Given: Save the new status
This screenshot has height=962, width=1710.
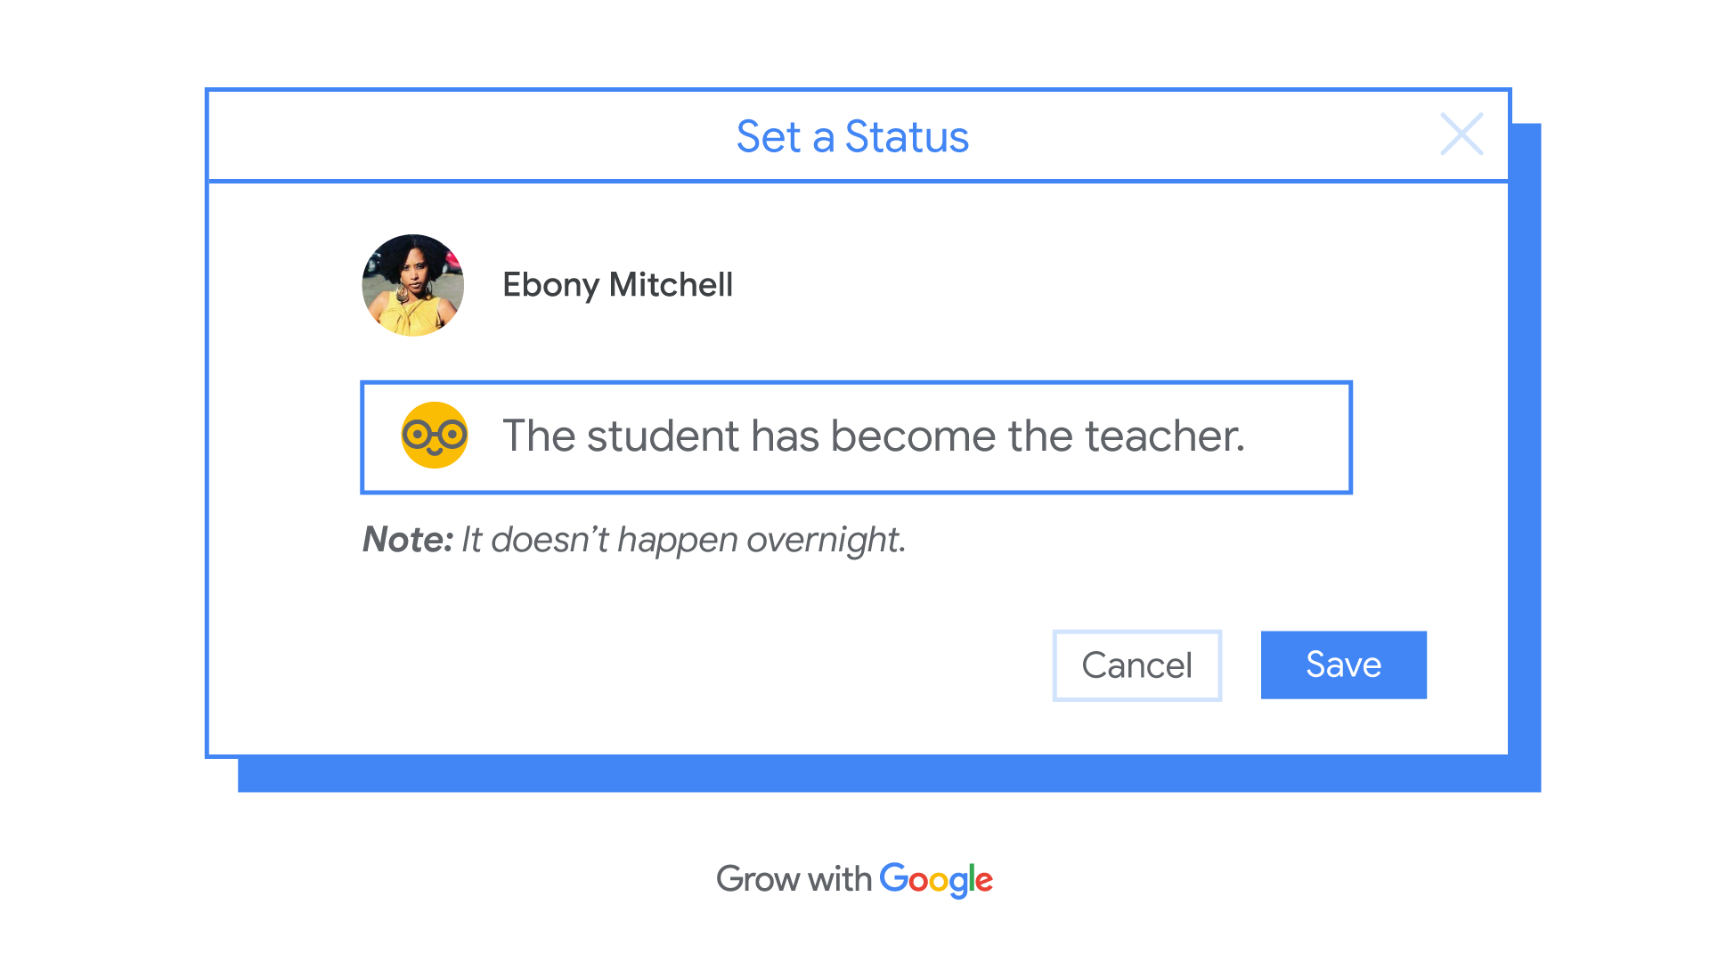Looking at the screenshot, I should click(x=1343, y=664).
